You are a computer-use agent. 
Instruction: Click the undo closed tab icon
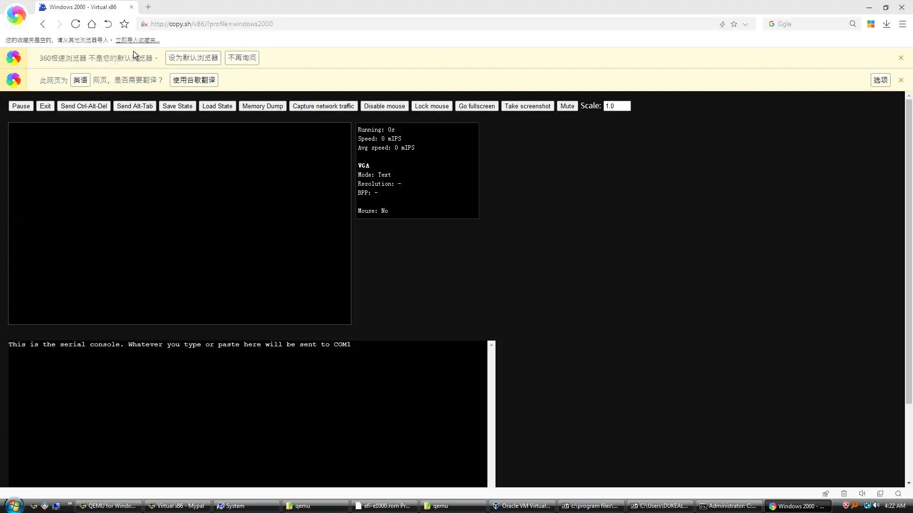pyautogui.click(x=108, y=24)
